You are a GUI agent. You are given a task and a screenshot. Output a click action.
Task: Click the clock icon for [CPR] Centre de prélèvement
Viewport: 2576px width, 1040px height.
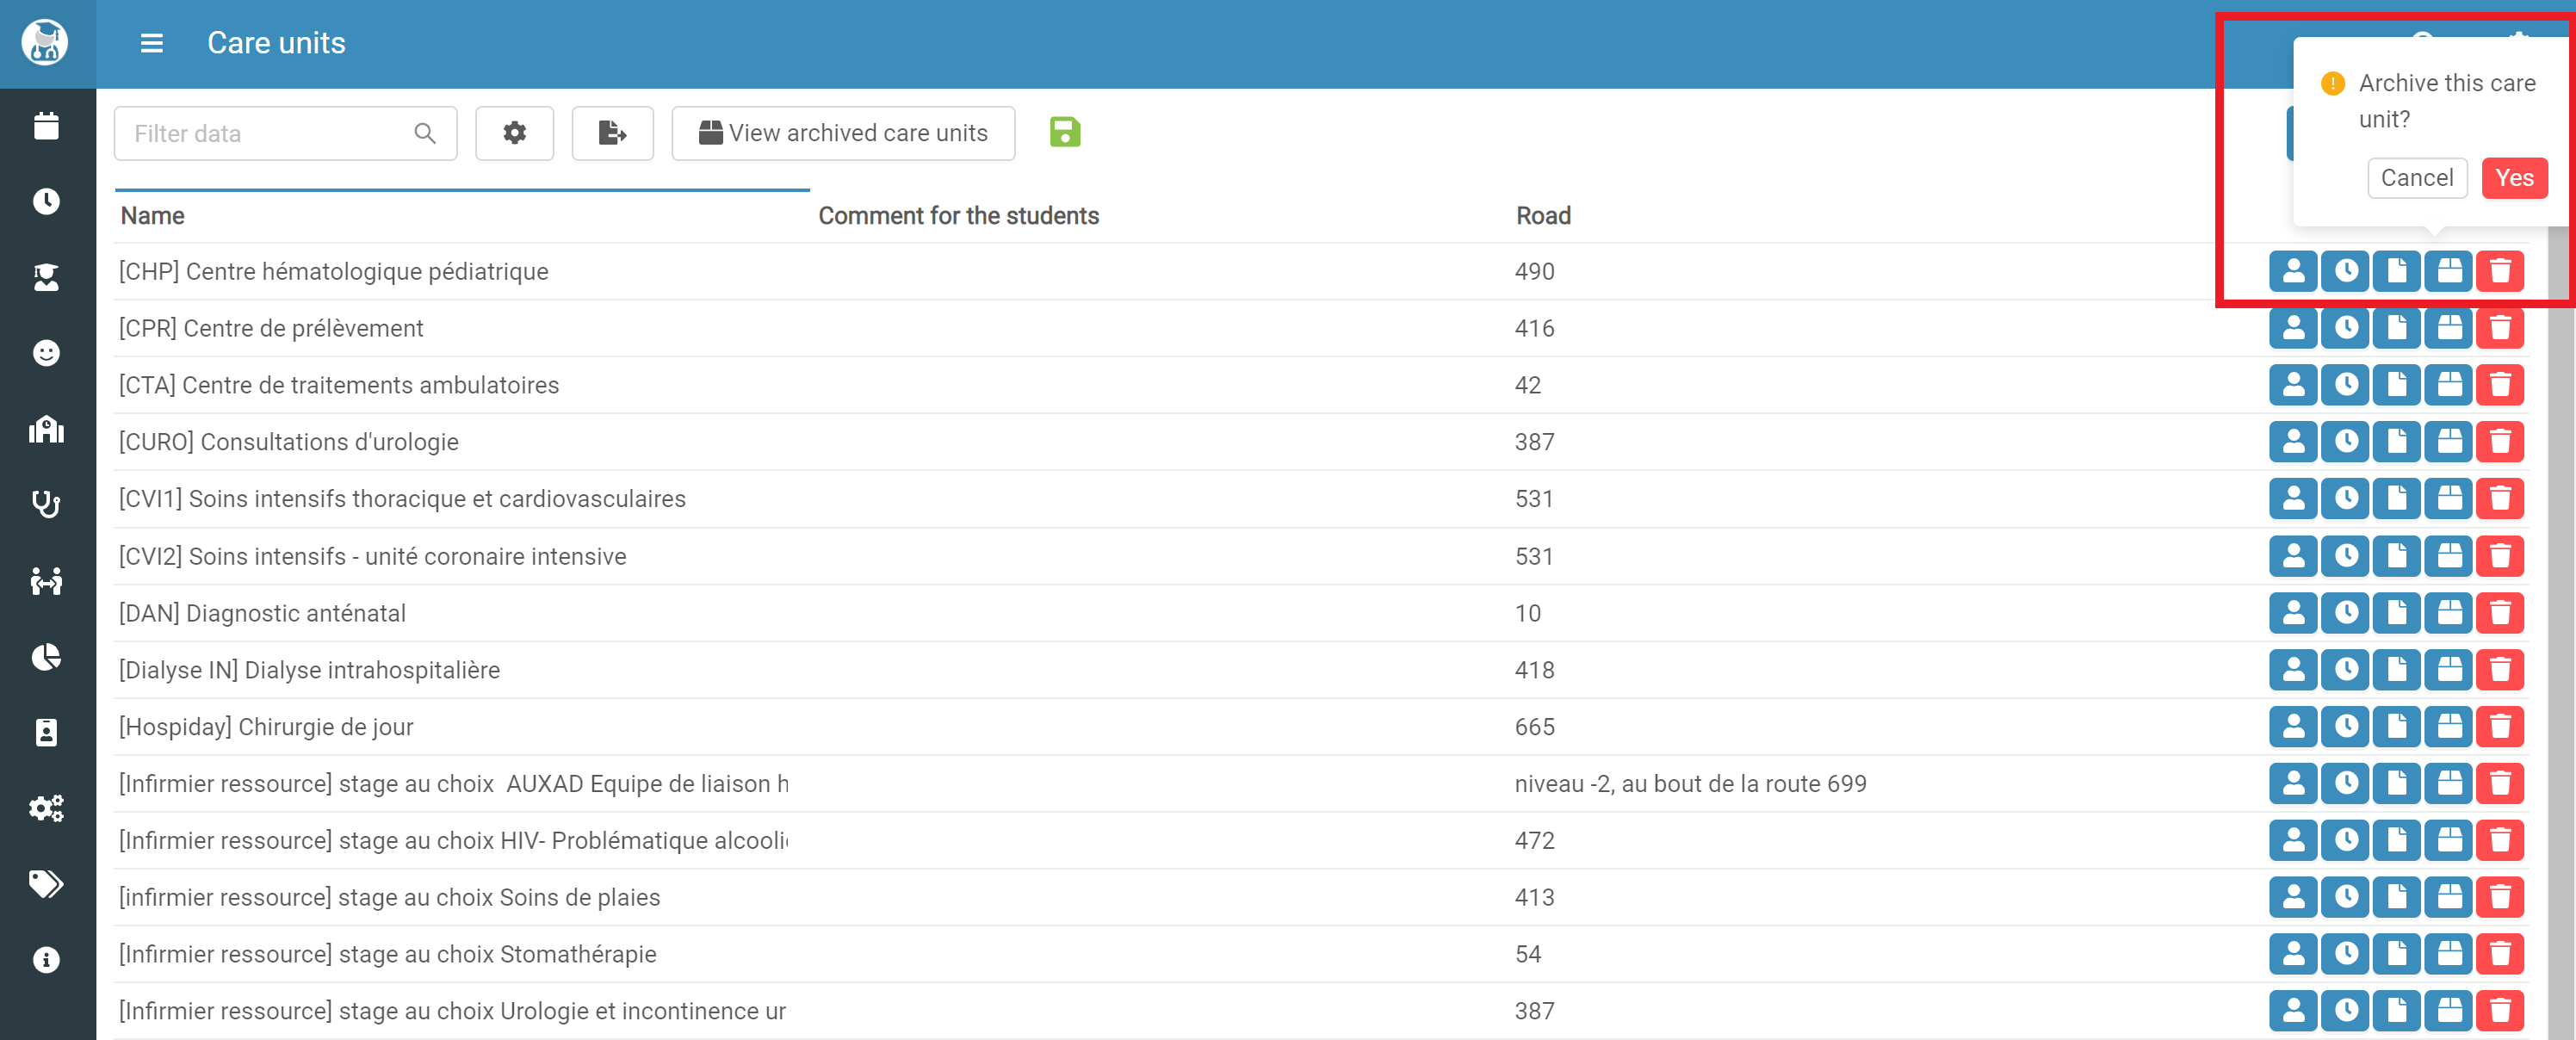(x=2345, y=328)
